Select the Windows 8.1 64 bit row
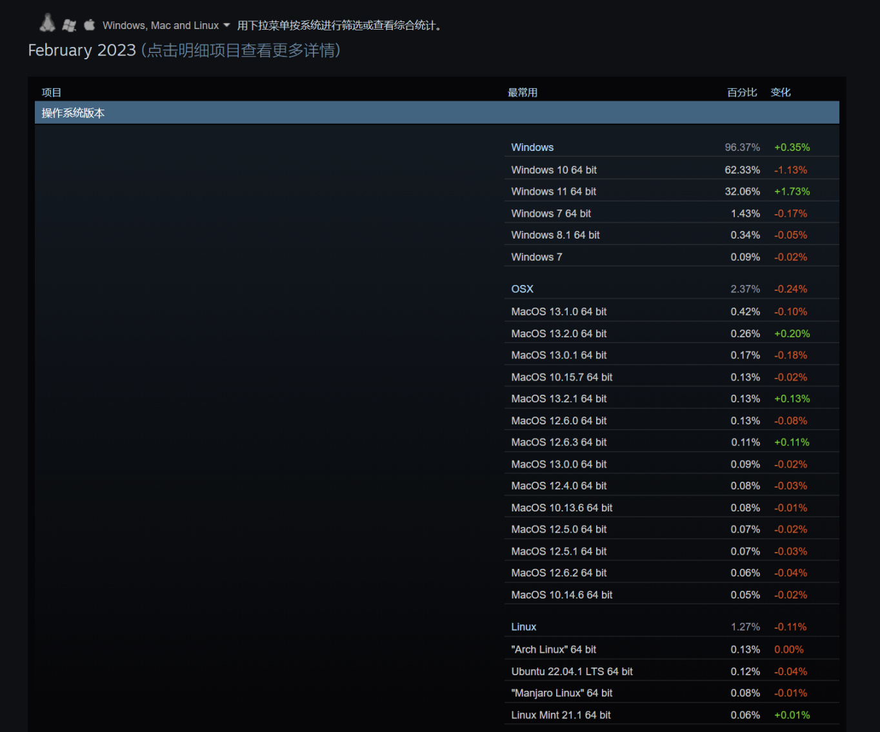 coord(672,235)
